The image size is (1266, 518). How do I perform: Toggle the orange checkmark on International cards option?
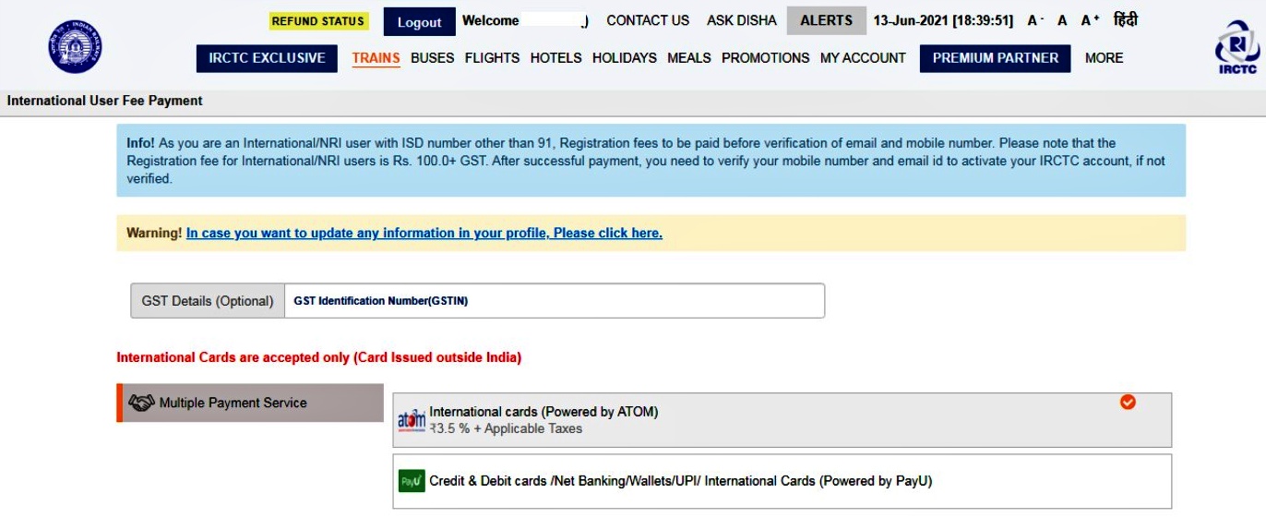coord(1128,402)
